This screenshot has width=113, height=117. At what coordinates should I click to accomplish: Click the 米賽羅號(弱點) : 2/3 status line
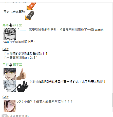click(21, 58)
